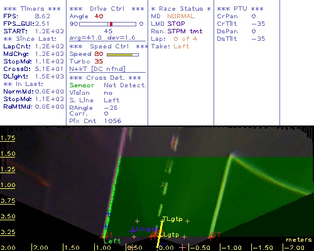Click the CrTilt value -35
This screenshot has height=251, width=314.
pyautogui.click(x=258, y=24)
